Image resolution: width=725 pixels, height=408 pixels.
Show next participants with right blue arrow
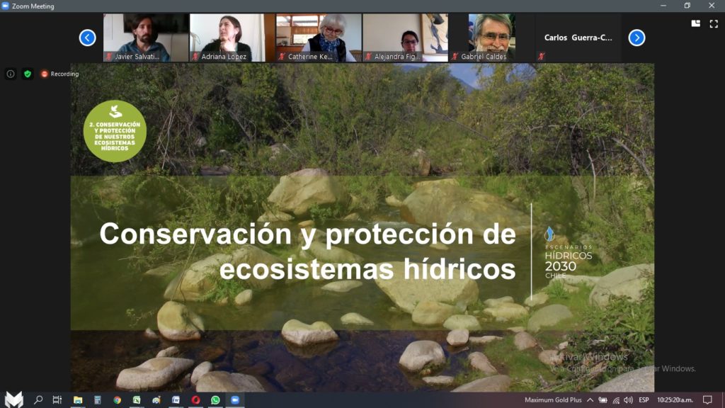coord(636,38)
